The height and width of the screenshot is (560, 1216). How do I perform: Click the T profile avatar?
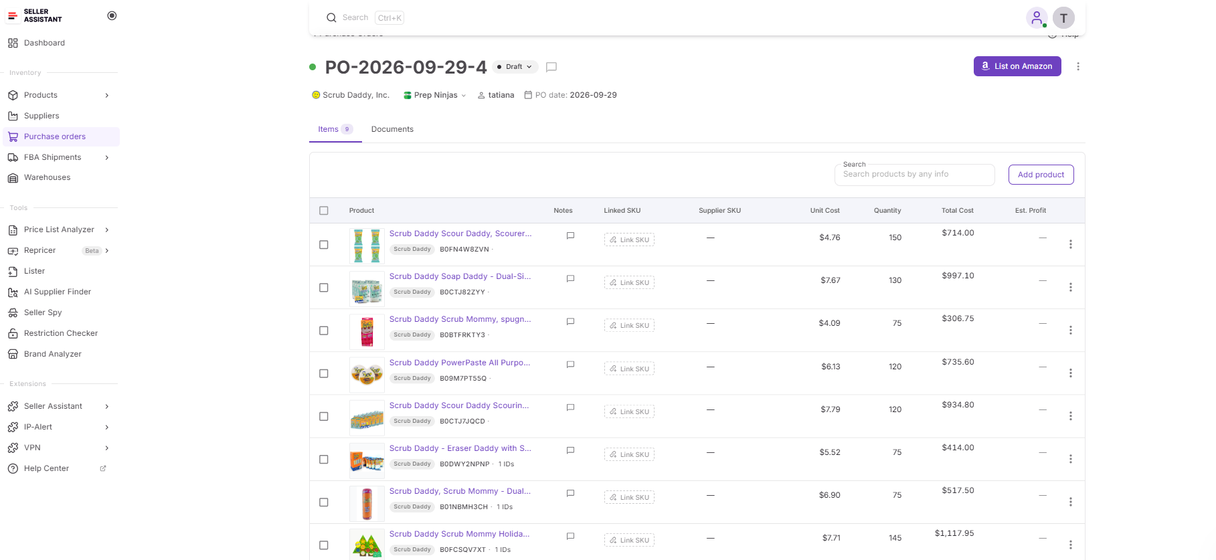tap(1063, 17)
